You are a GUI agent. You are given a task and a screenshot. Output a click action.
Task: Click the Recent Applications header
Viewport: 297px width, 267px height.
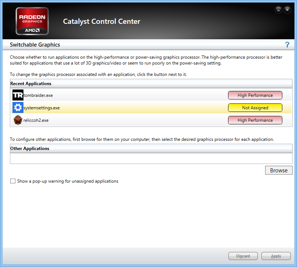click(x=31, y=84)
